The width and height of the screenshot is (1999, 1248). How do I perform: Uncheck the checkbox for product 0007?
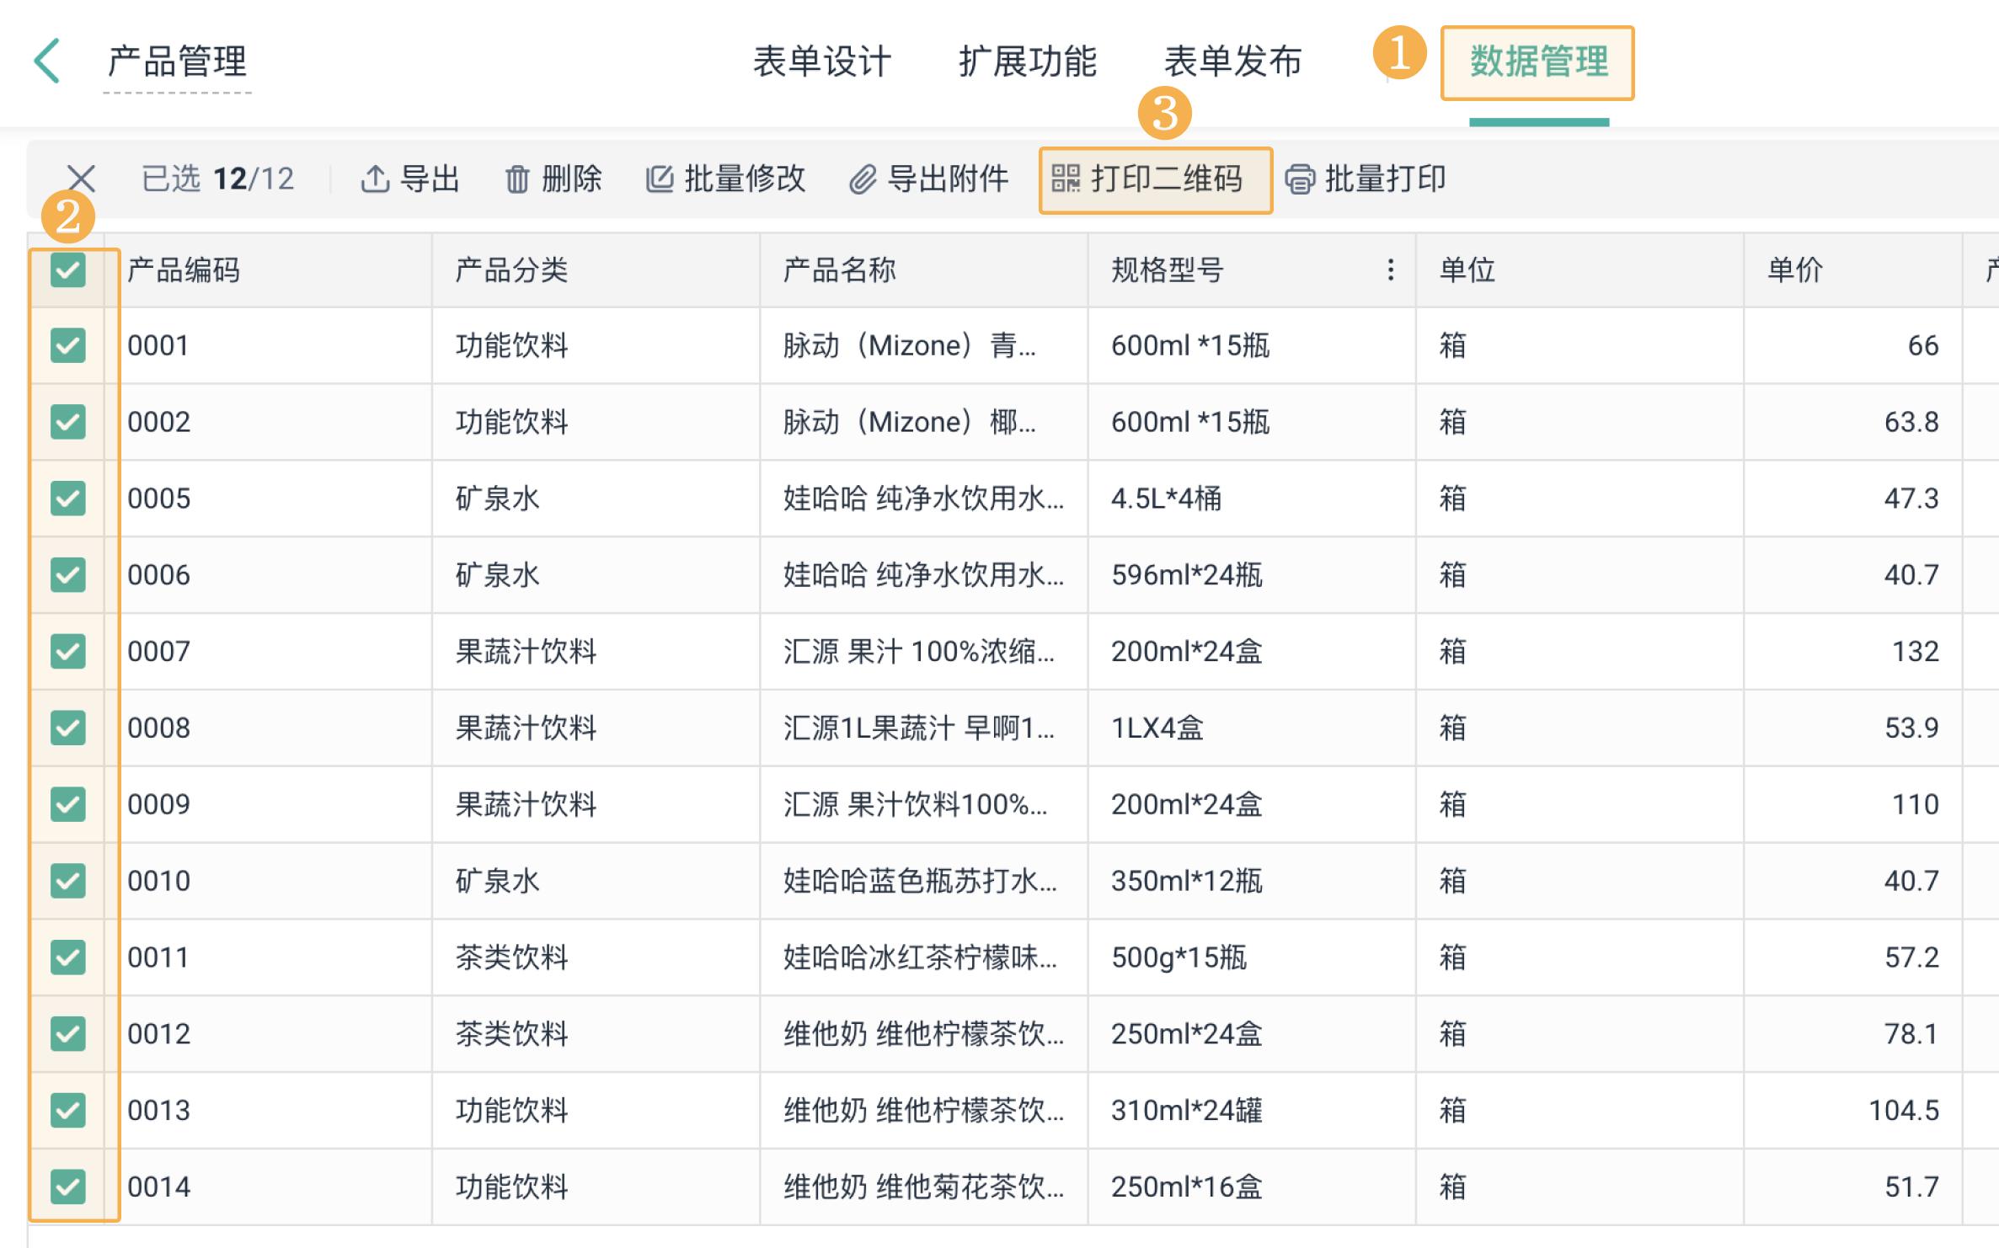(66, 651)
